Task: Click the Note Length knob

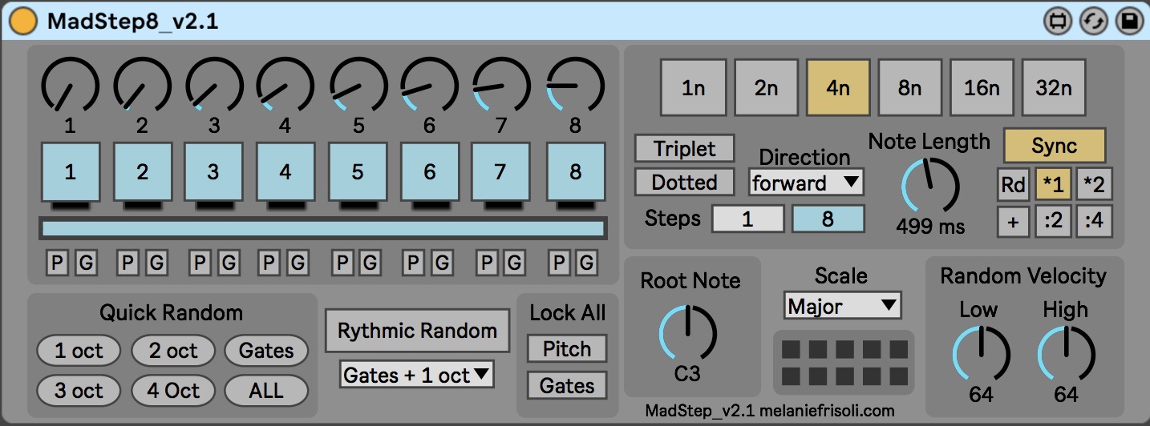Action: click(930, 186)
